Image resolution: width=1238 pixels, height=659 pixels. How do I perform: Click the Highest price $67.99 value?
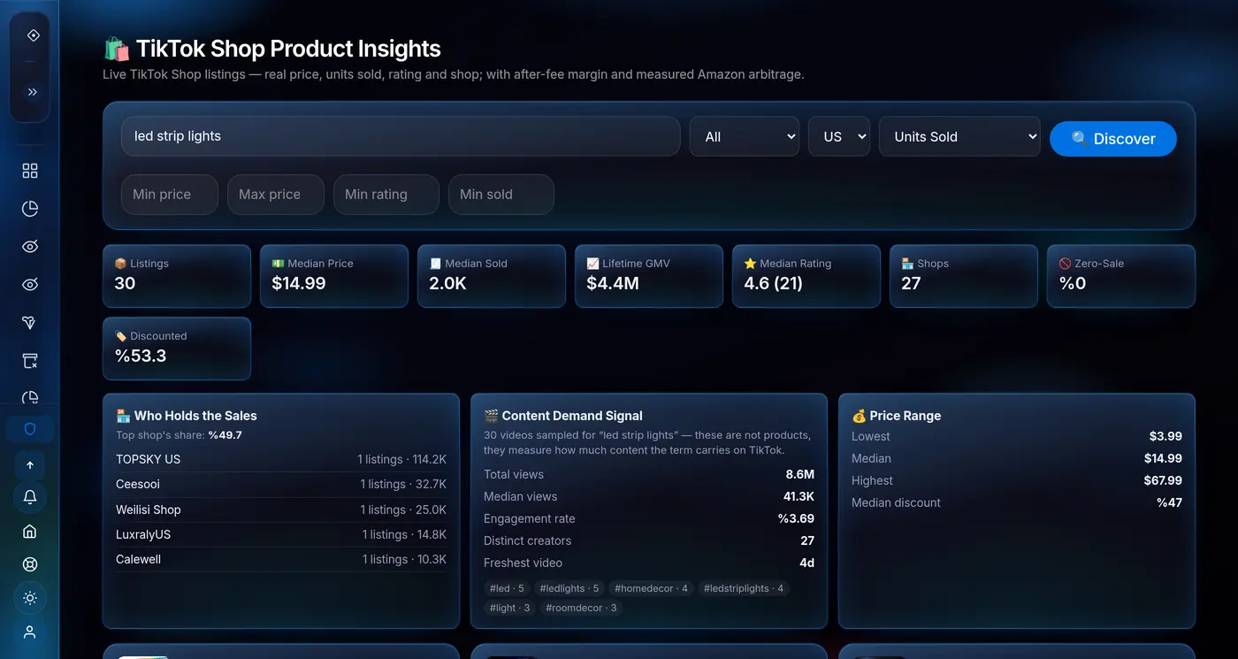click(1163, 480)
